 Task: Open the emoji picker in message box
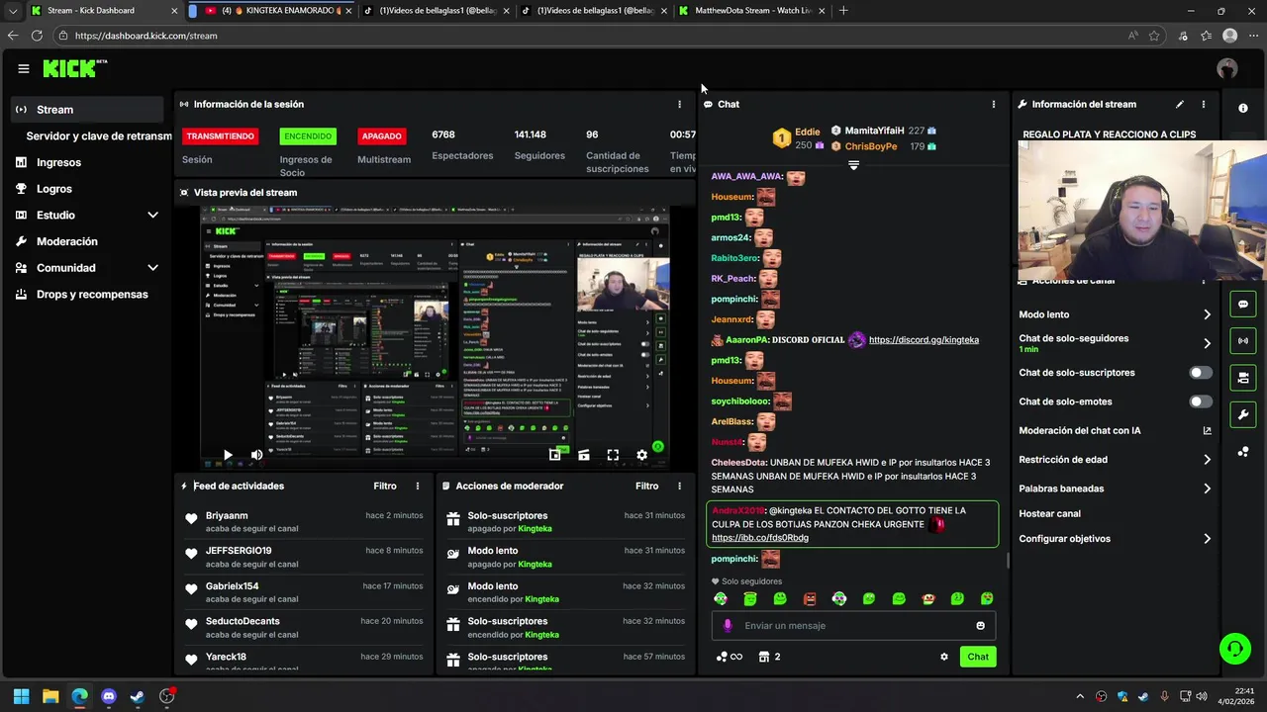click(x=981, y=625)
